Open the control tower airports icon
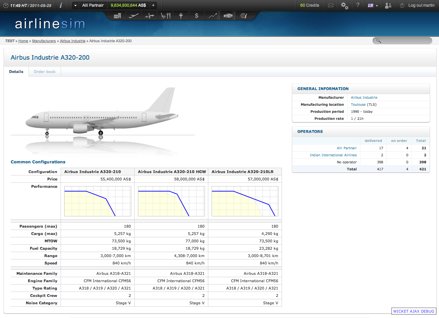439x318 pixels. tap(181, 16)
